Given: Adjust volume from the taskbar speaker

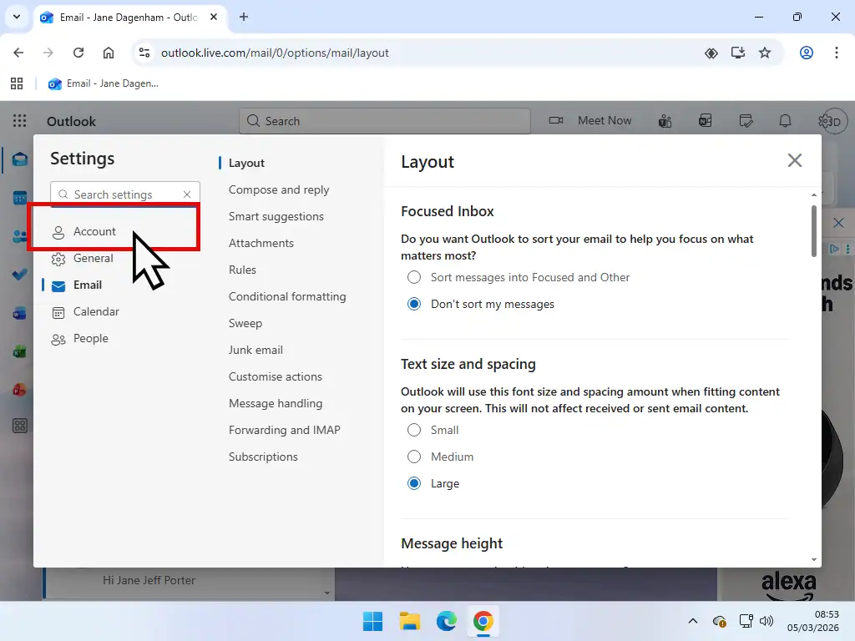Looking at the screenshot, I should pyautogui.click(x=766, y=621).
